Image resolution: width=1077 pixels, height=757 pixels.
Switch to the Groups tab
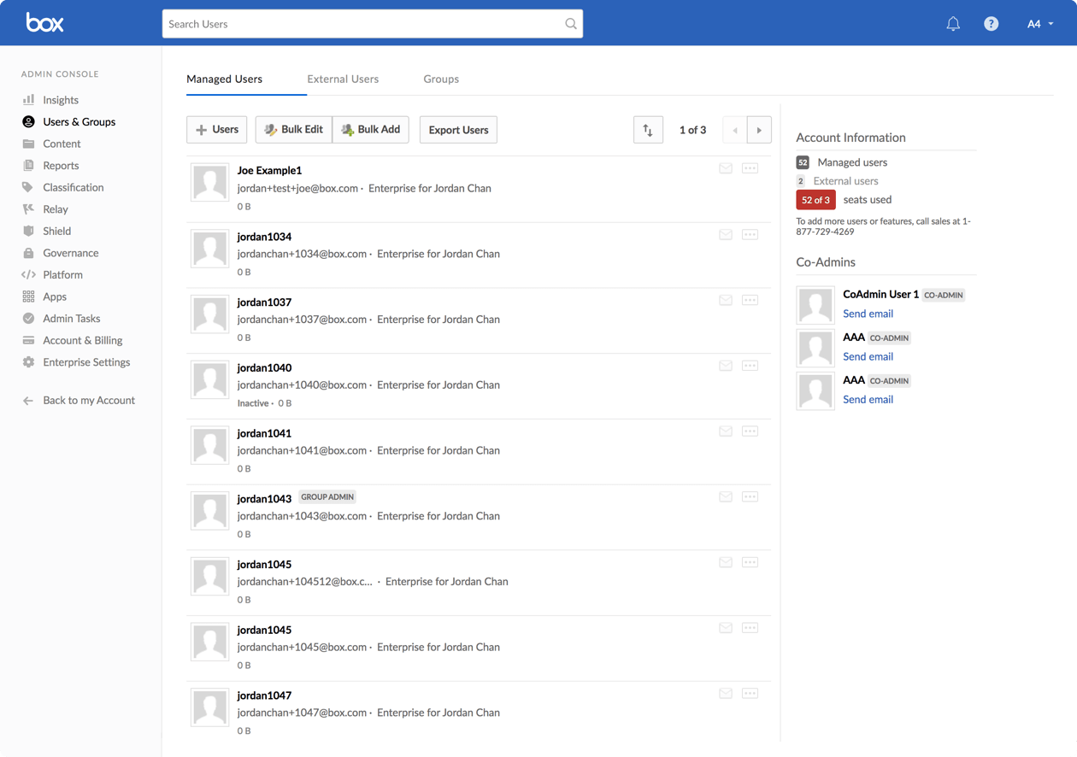point(441,79)
